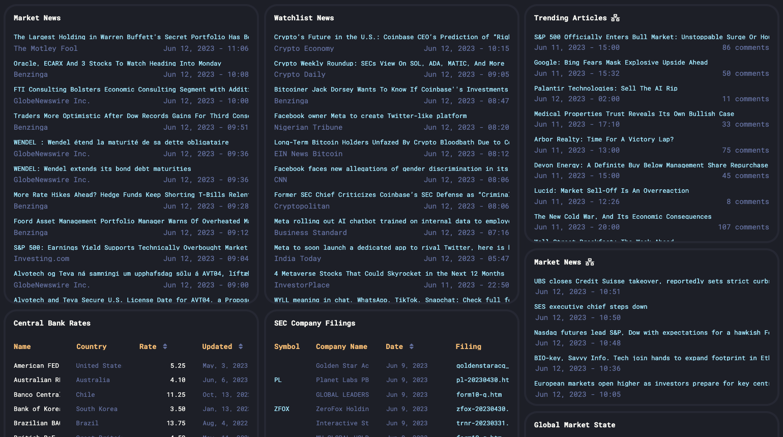Open Foord Asset Management Portfolio Manager article
Viewport: 783px width, 437px height.
[131, 221]
